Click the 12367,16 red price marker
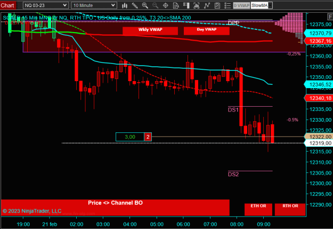 click(319, 41)
